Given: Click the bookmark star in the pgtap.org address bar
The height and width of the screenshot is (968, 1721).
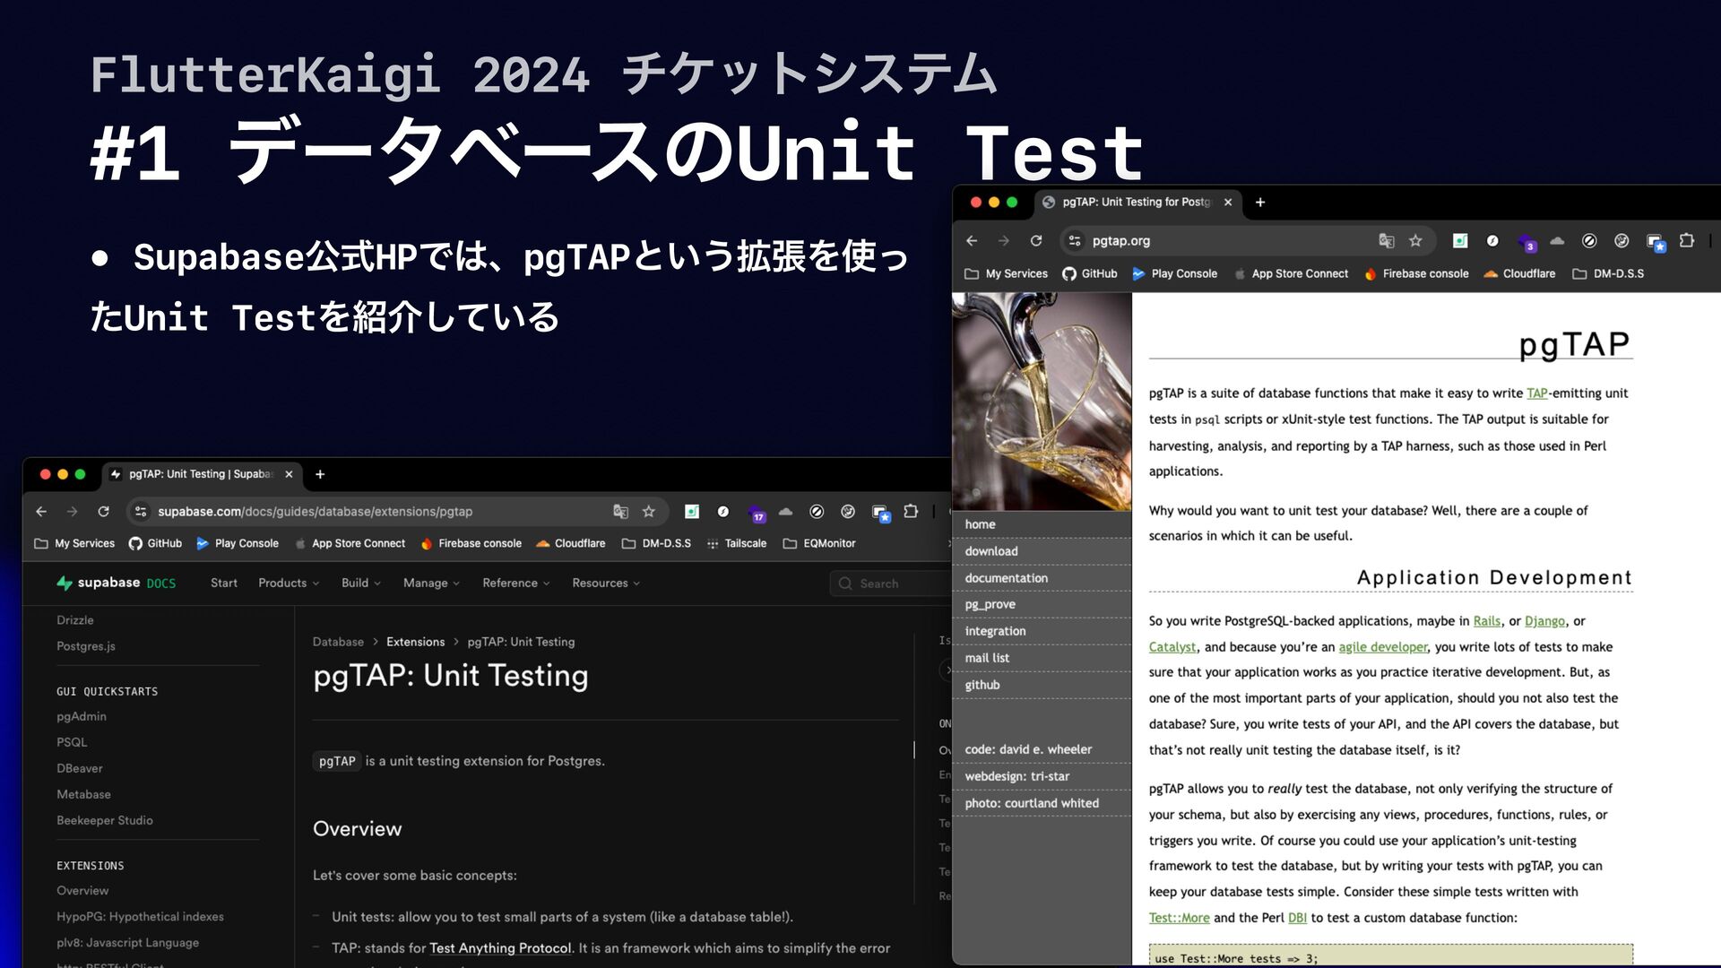Looking at the screenshot, I should [x=1415, y=241].
